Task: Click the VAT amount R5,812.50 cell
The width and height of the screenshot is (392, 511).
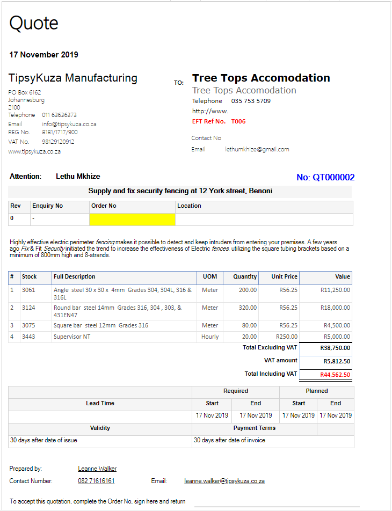Action: (326, 361)
